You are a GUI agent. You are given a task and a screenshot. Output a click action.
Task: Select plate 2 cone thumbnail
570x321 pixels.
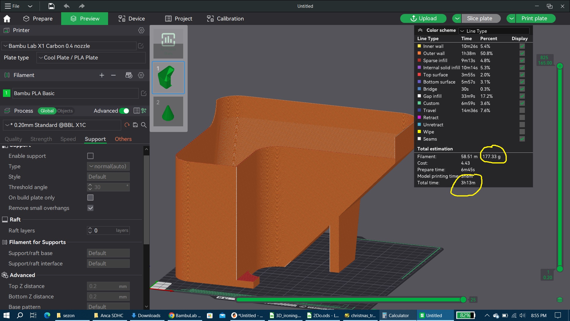[x=168, y=112]
